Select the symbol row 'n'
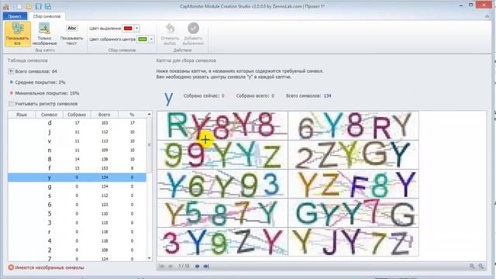The width and height of the screenshot is (496, 279). [77, 150]
